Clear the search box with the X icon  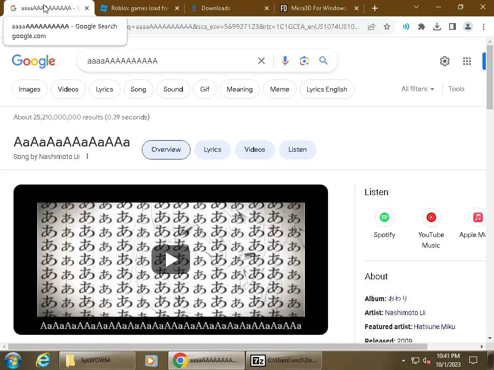coord(261,61)
